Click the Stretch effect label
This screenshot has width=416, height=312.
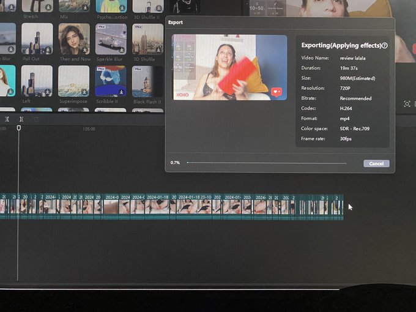click(30, 17)
